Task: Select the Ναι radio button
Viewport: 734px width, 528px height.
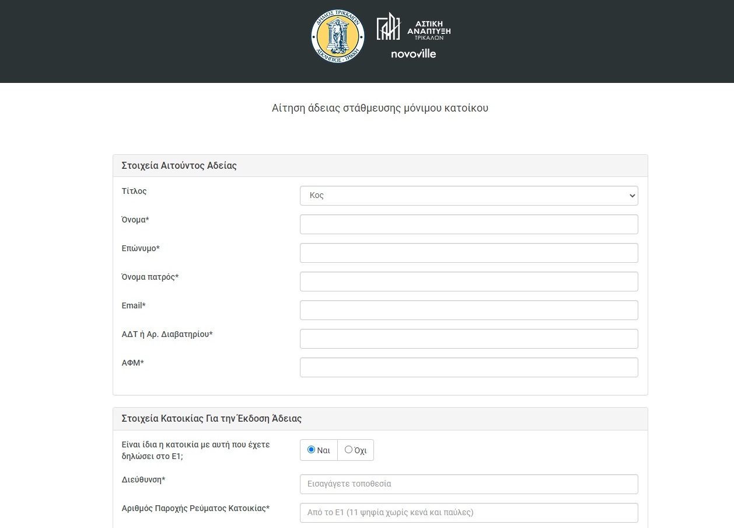Action: pos(312,450)
